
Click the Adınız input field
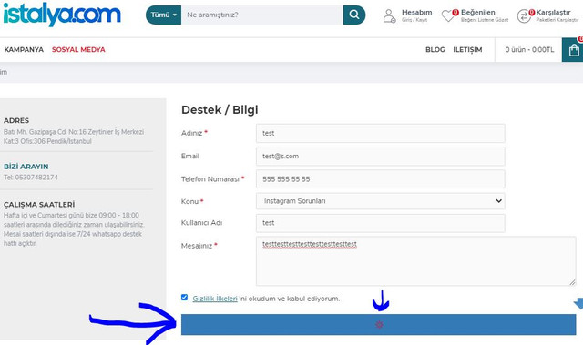(381, 133)
